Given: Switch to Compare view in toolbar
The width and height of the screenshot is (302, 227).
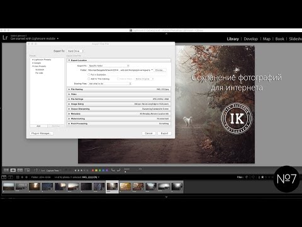Looking at the screenshot, I should pos(20,170).
